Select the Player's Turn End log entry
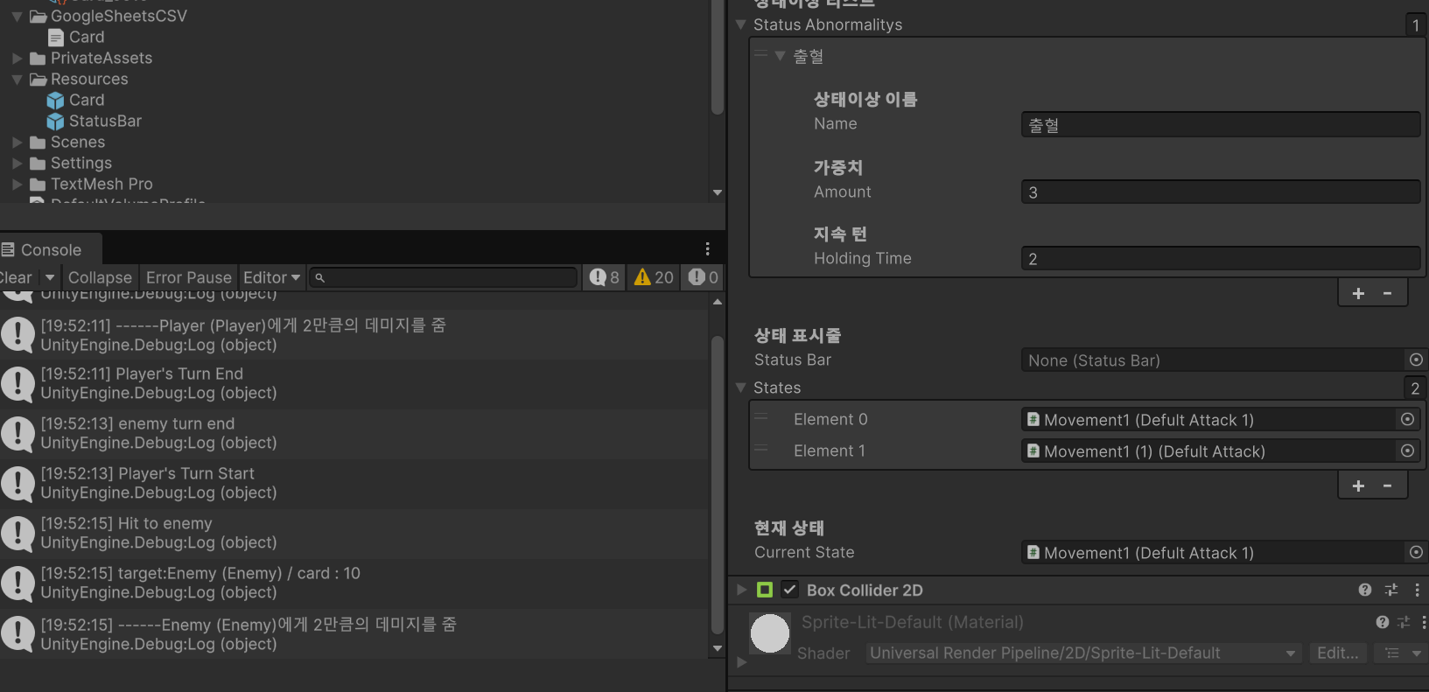1429x692 pixels. tap(354, 383)
